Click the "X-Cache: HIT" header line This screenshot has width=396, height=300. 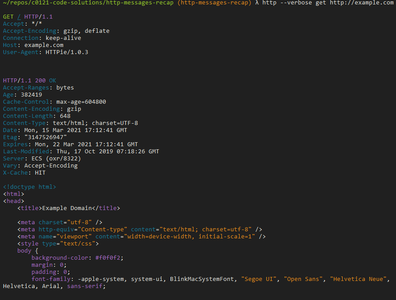click(24, 173)
